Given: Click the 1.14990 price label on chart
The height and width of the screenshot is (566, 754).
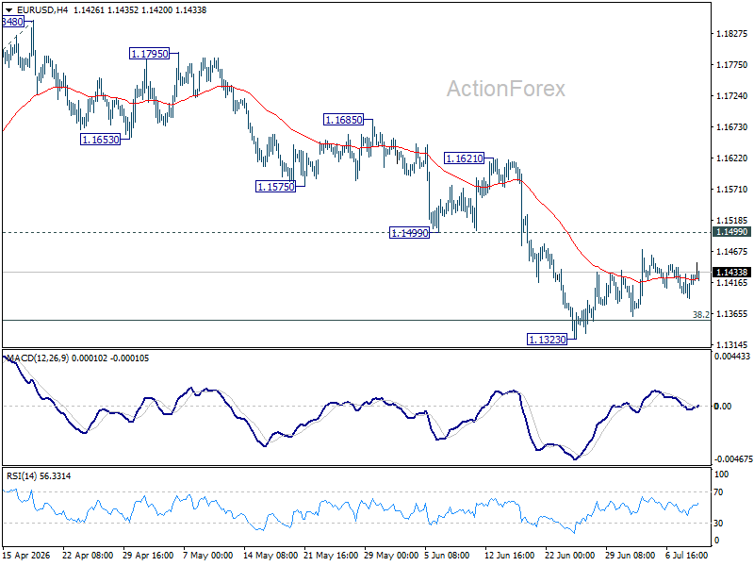Looking at the screenshot, I should pyautogui.click(x=409, y=233).
